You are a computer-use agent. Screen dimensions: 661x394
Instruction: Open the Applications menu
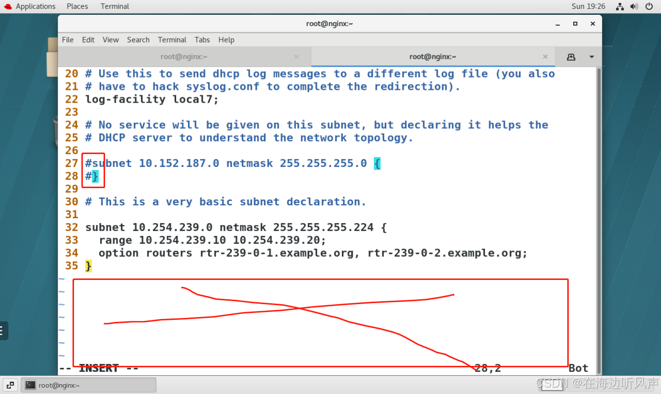[x=36, y=6]
